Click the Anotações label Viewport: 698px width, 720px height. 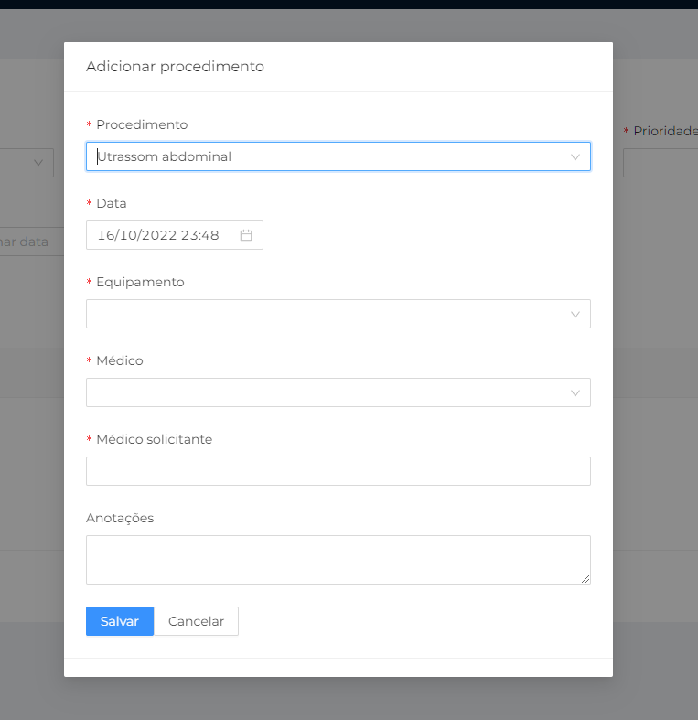point(120,518)
